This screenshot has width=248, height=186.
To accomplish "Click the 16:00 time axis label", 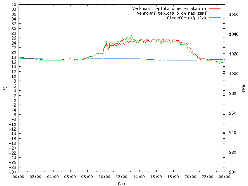I will (156, 177).
